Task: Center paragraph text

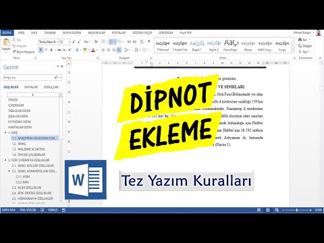Action: pos(109,50)
